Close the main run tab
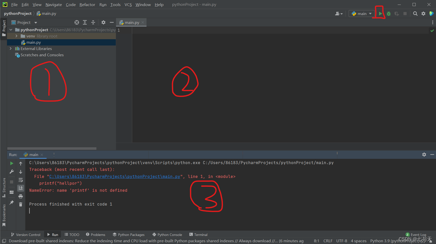Screen dimensions: 436x244 (42, 155)
